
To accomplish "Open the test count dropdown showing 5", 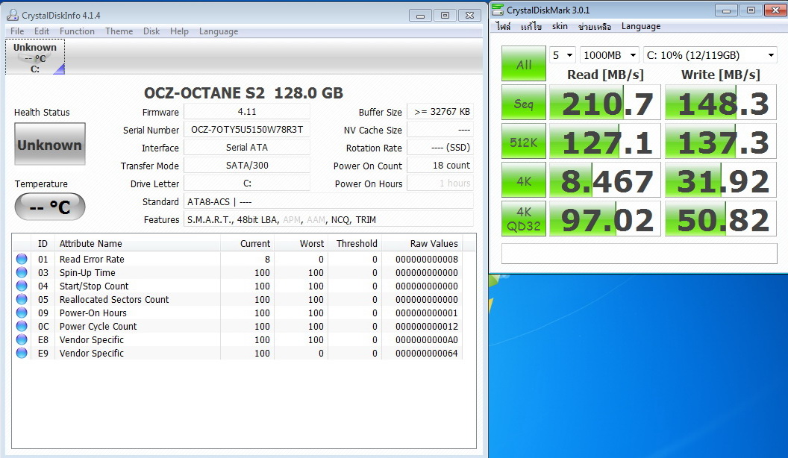I will point(563,55).
